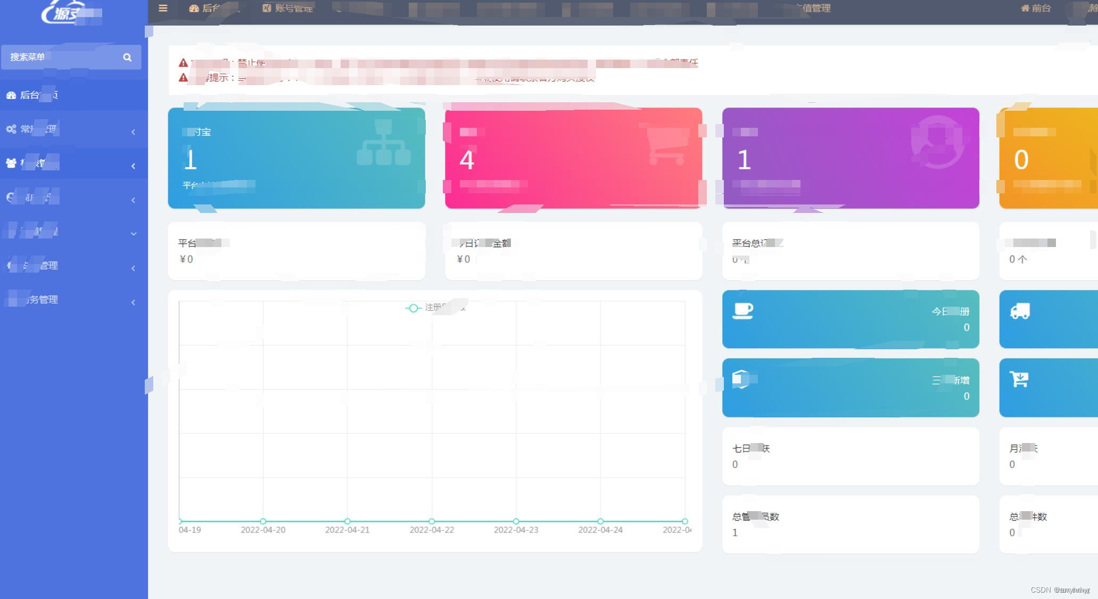This screenshot has width=1098, height=599.
Task: Click the coffee cup icon on card
Action: 742,310
